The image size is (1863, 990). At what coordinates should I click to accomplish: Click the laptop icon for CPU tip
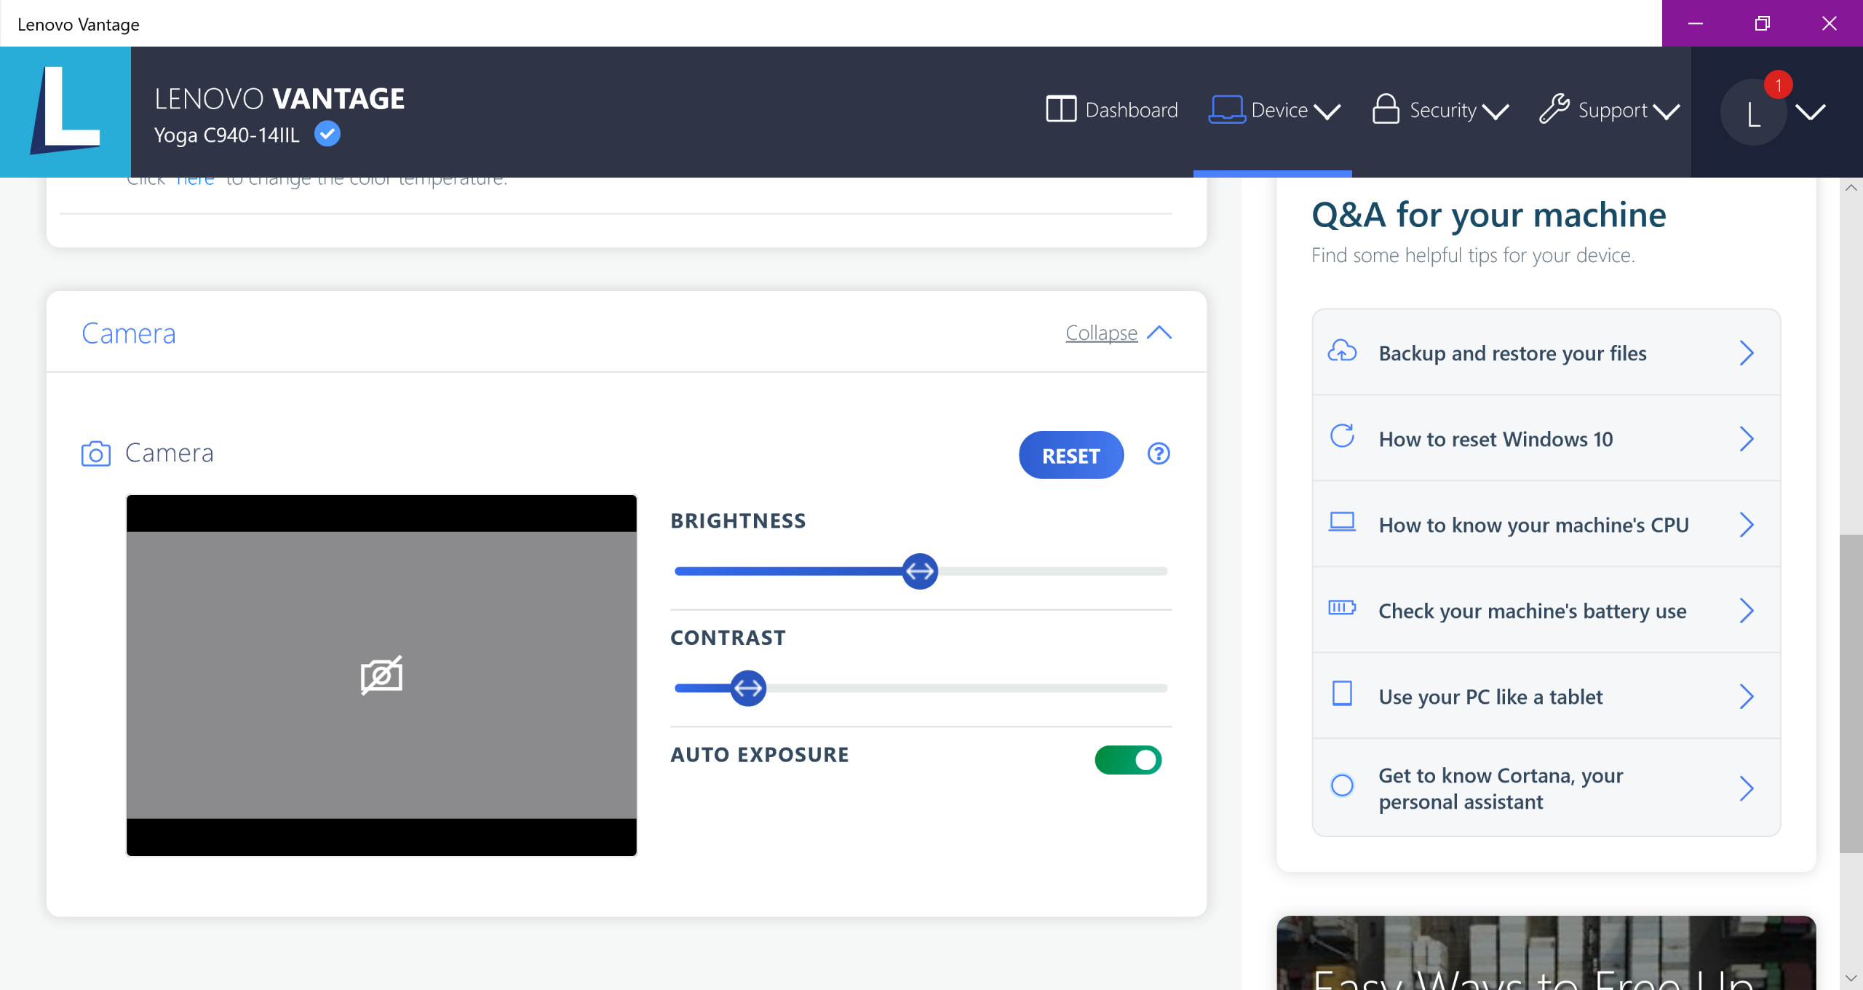pyautogui.click(x=1342, y=523)
